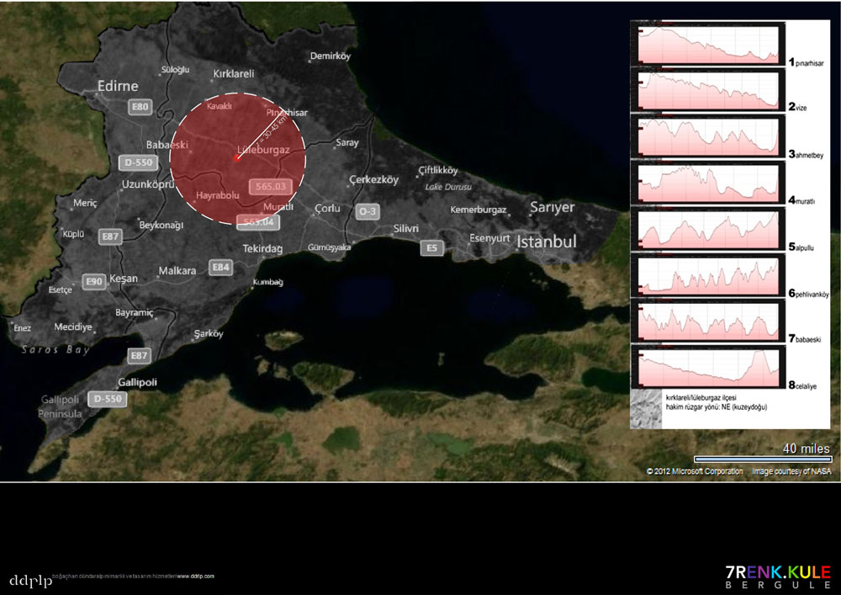Click the E90 road shield beside Keşan
Image resolution: width=841 pixels, height=595 pixels.
pyautogui.click(x=93, y=281)
